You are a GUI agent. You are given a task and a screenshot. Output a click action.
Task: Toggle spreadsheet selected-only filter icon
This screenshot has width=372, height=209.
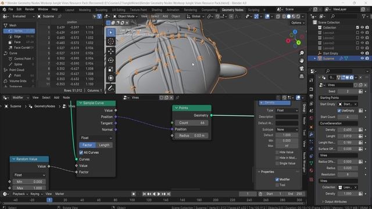coord(95,16)
